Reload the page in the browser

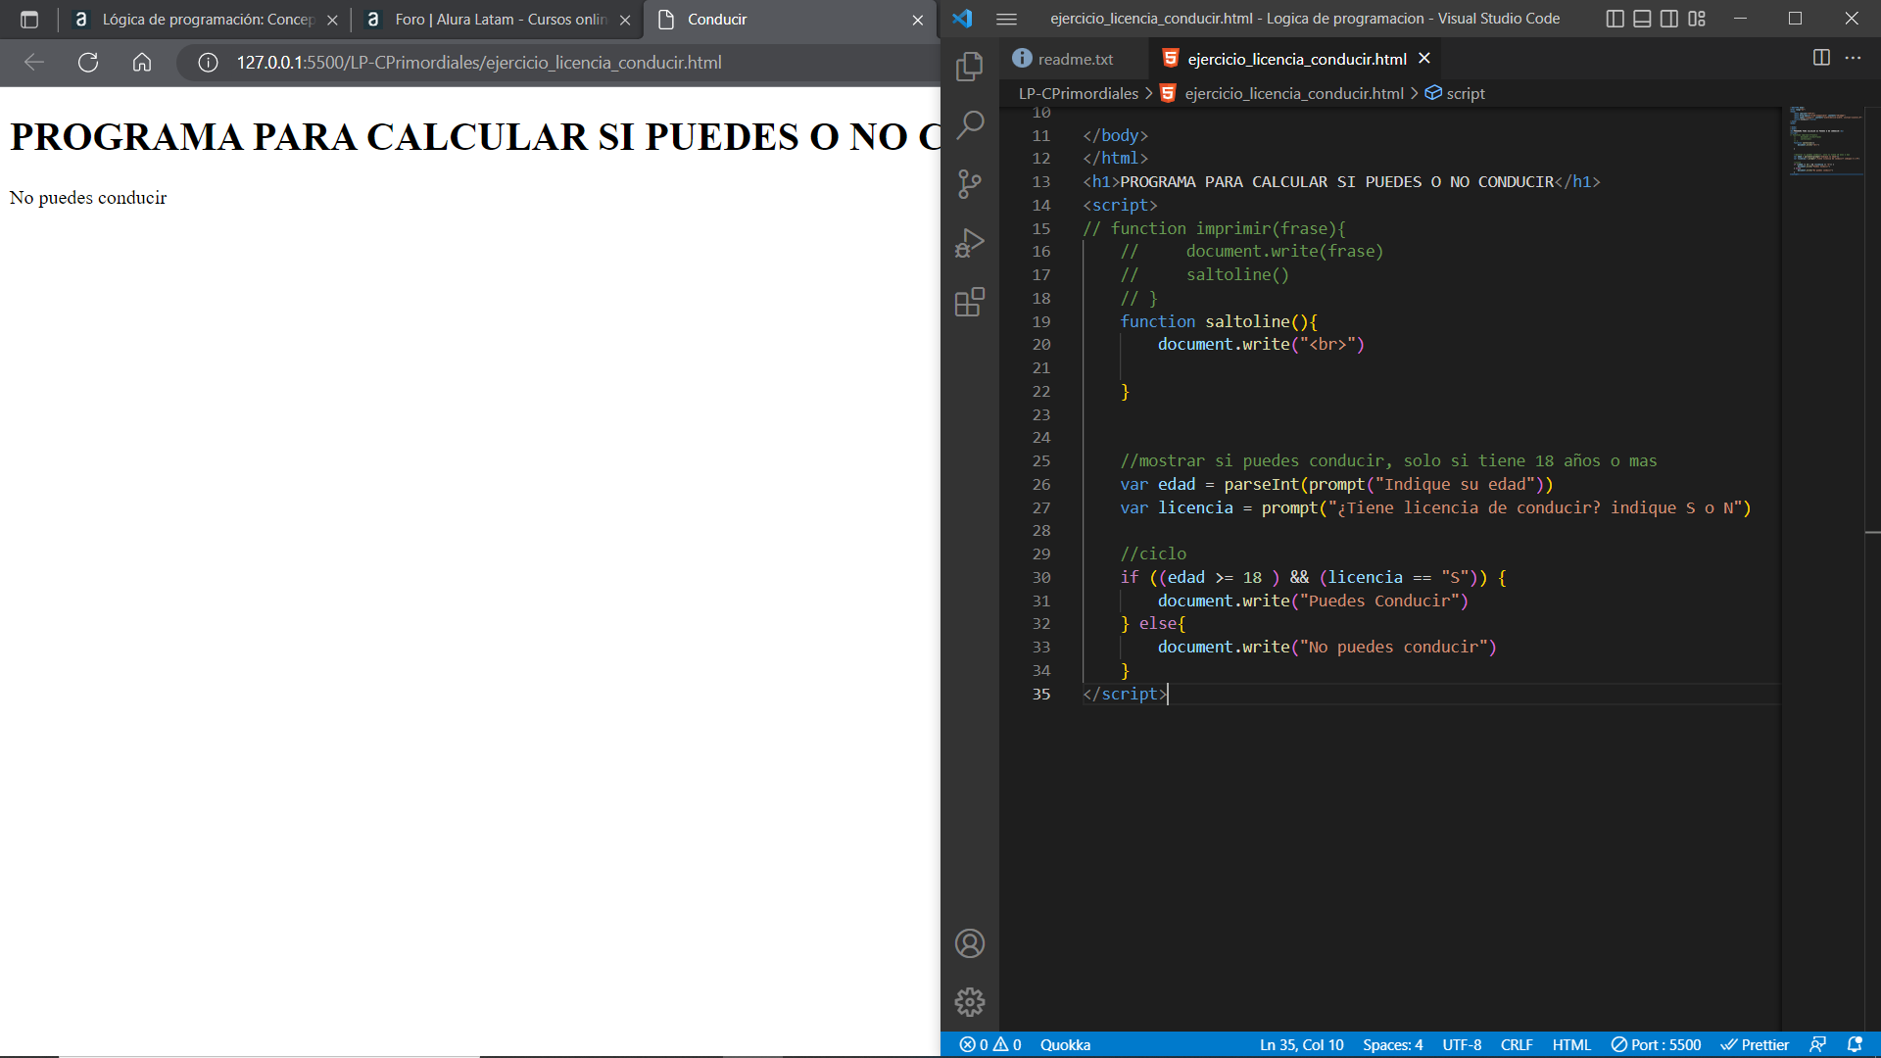pos(88,63)
